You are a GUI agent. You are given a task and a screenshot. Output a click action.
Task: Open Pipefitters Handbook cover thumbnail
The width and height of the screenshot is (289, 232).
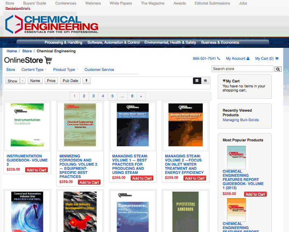[x=186, y=212]
